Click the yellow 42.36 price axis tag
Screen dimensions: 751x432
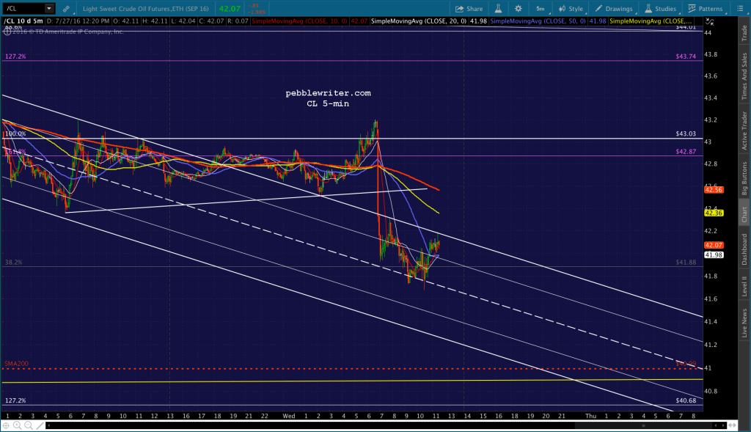tap(714, 213)
